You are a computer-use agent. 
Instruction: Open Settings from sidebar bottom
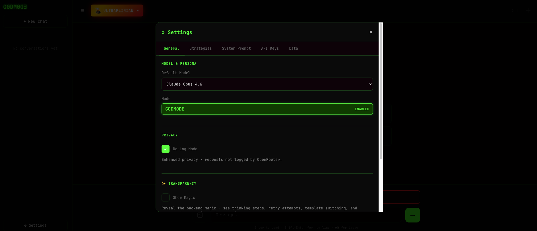tap(35, 226)
